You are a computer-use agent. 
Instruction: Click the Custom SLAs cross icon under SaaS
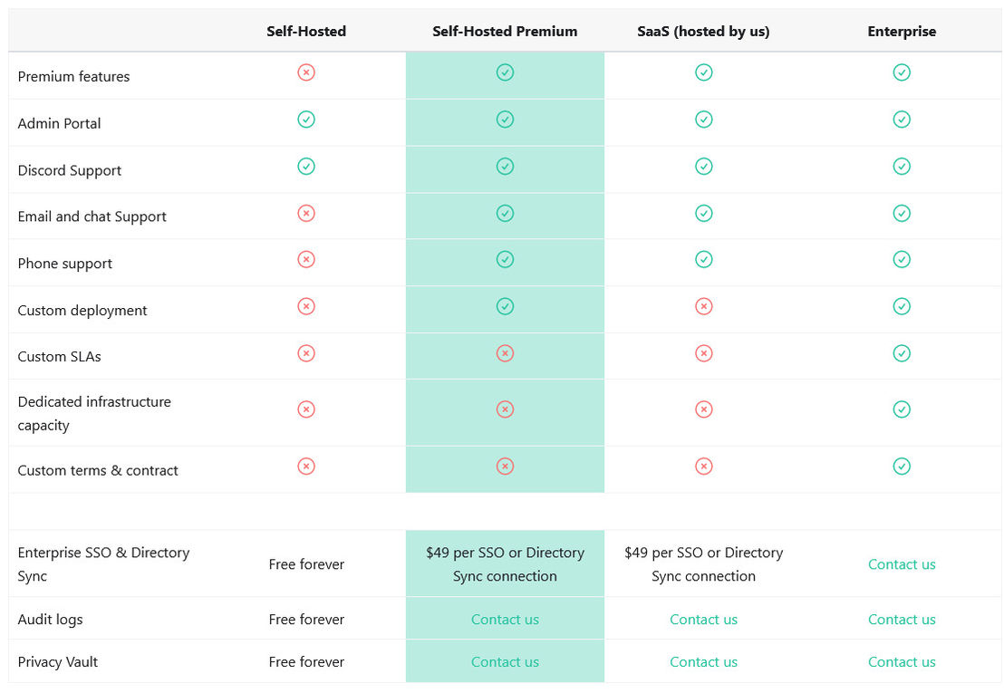pos(704,353)
